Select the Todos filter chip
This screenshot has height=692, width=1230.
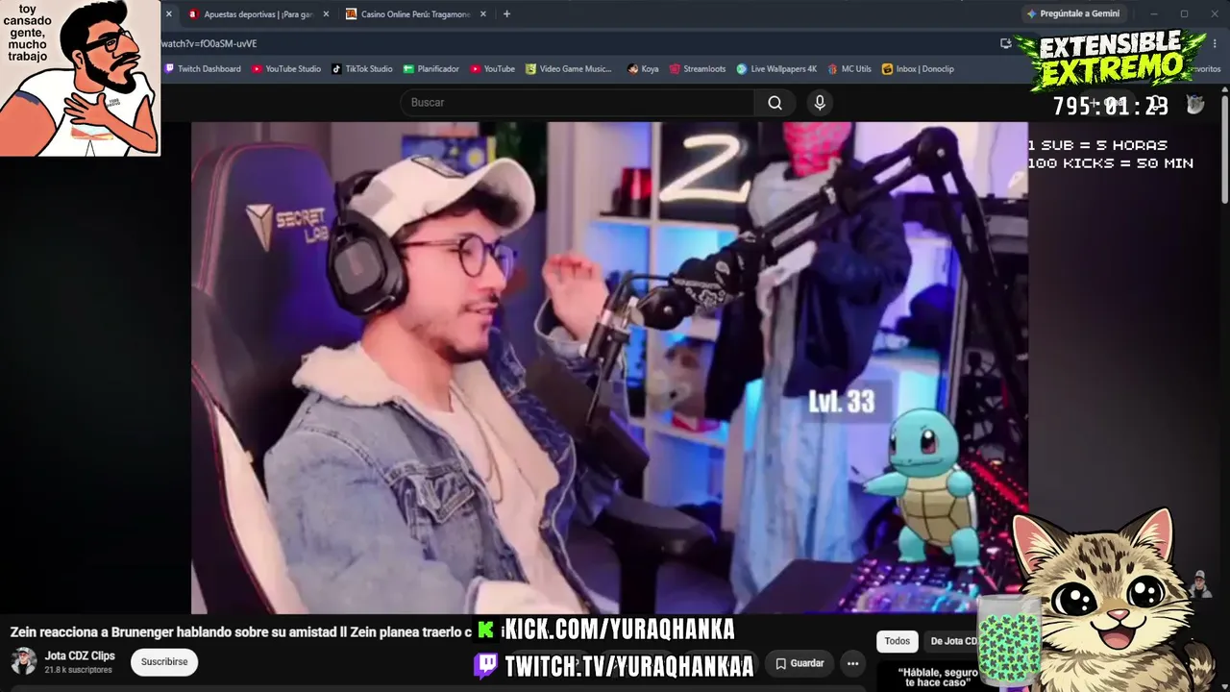tap(898, 641)
